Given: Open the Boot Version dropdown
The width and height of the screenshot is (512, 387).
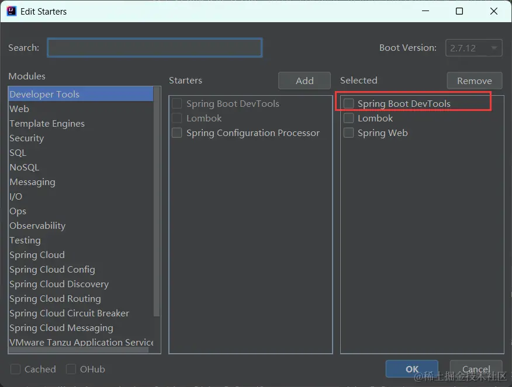Looking at the screenshot, I should [473, 48].
